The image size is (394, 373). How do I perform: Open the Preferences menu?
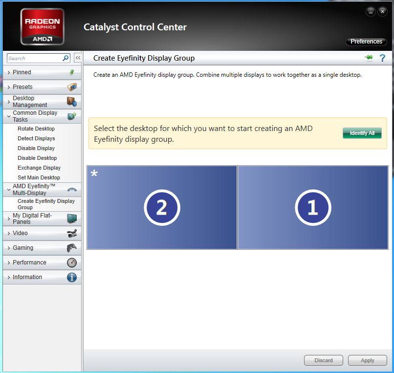[x=366, y=42]
